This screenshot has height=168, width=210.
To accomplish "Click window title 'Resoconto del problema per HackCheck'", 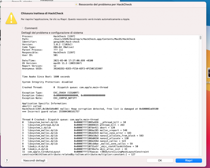I will [x=105, y=4].
